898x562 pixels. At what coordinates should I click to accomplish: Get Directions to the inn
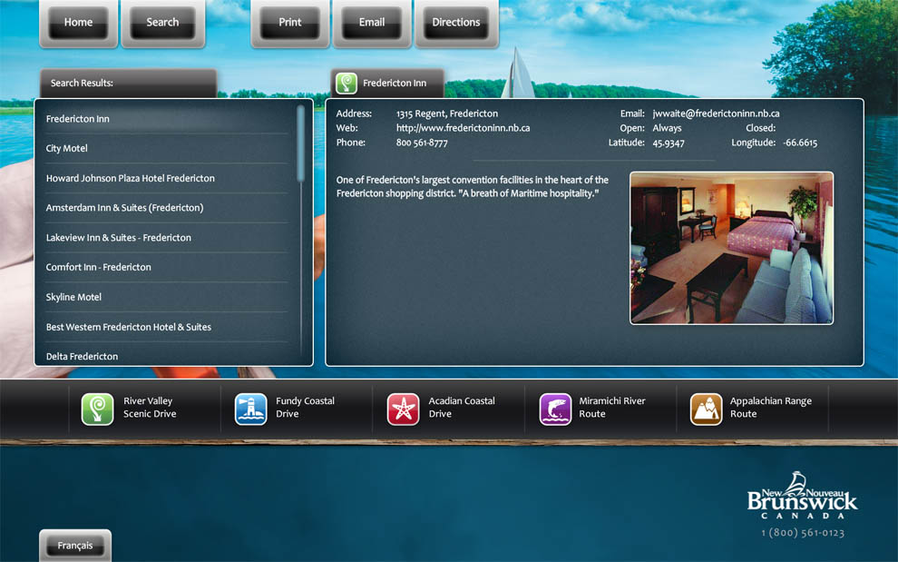pyautogui.click(x=456, y=23)
